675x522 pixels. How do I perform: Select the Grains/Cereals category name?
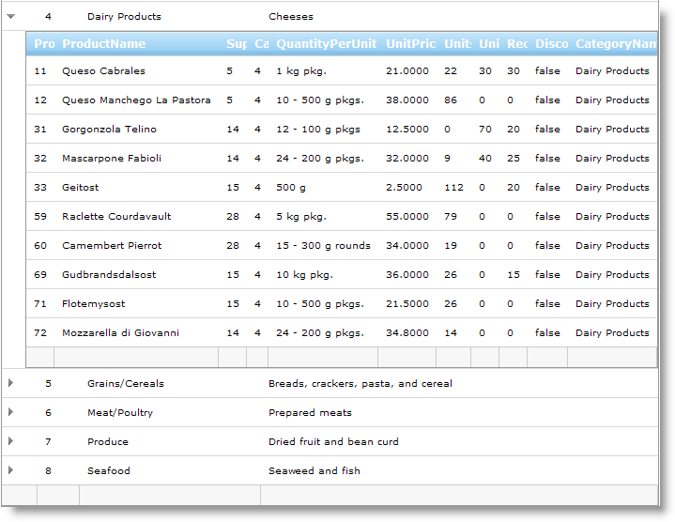pos(126,383)
